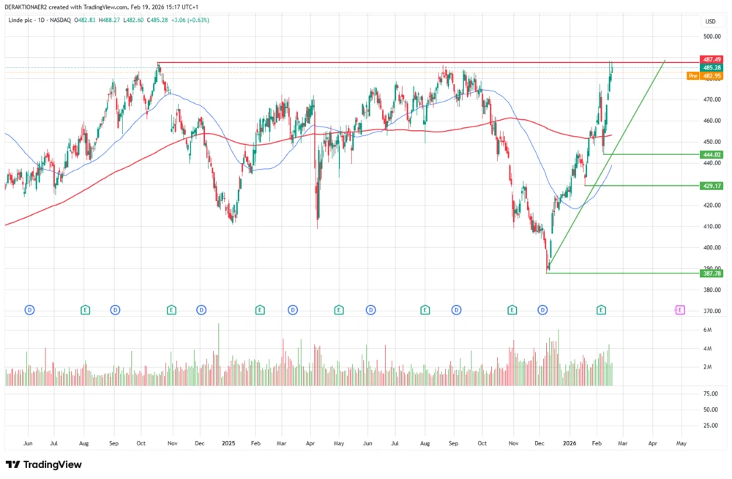Click the 444.02 green price label
The image size is (732, 479).
pos(710,154)
